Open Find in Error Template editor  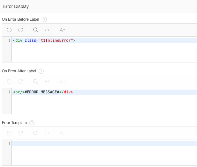[x=36, y=133]
